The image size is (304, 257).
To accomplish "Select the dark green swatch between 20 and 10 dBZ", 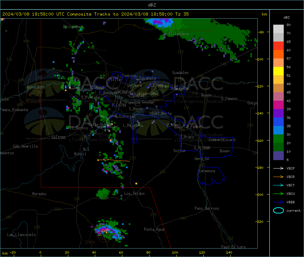I will (278, 147).
